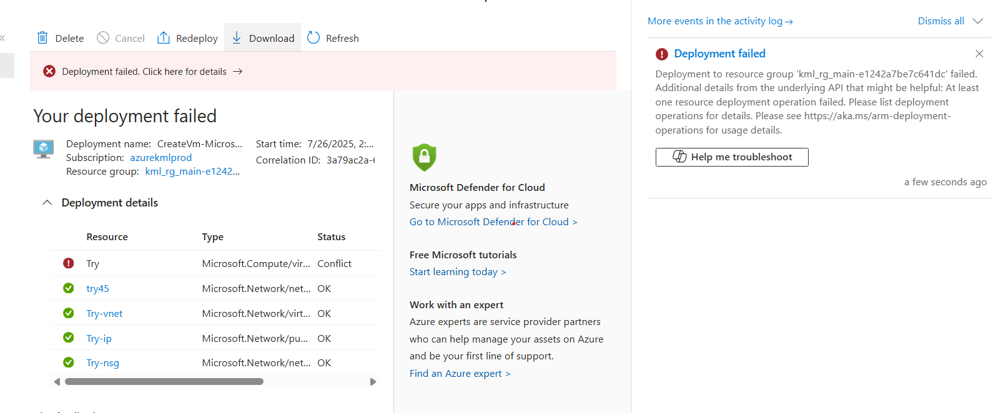This screenshot has height=413, width=1006.
Task: Click the Refresh toolbar label
Action: [342, 39]
